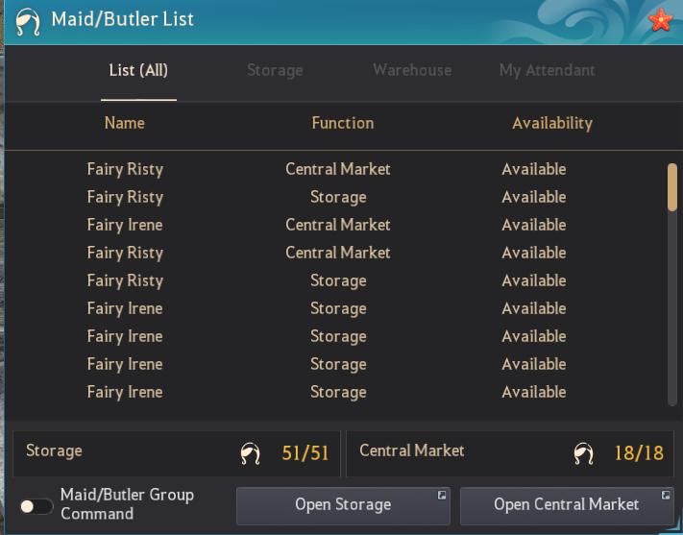Open the My Attendant tab
This screenshot has width=683, height=535.
(x=548, y=70)
